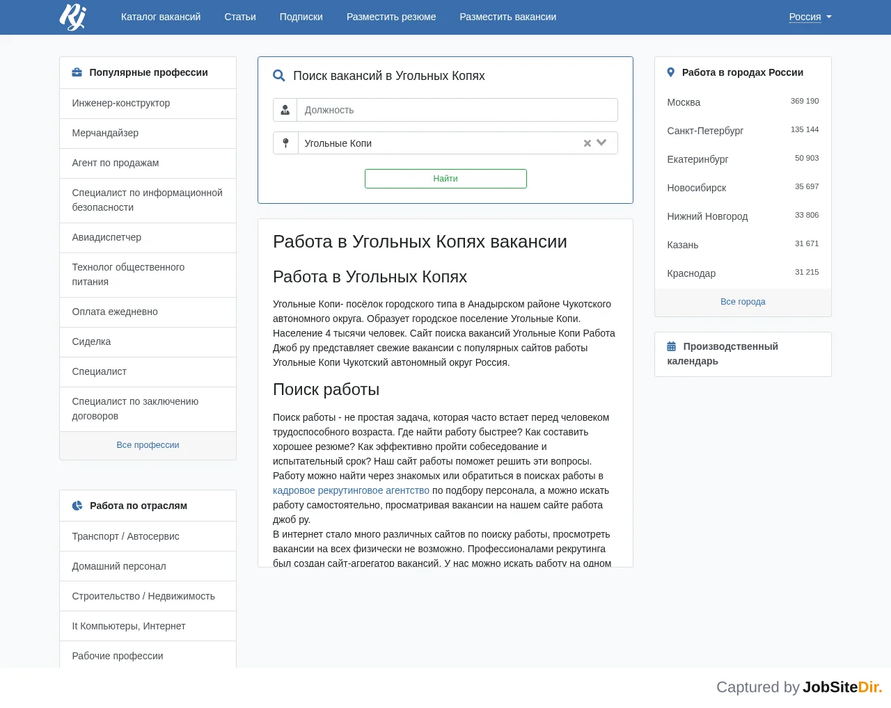Open It Компьютеры, Интернет industry
The image size is (891, 708).
click(x=148, y=626)
